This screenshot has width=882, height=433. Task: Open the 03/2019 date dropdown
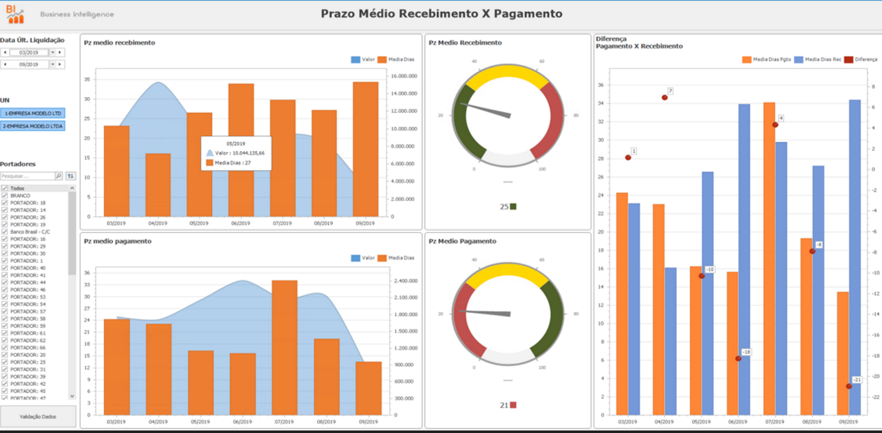click(53, 53)
